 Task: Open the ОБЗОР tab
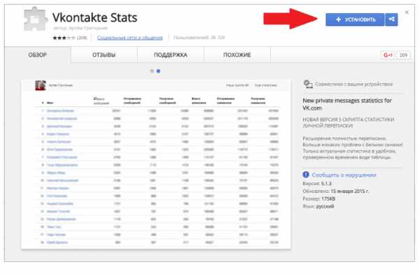38,55
